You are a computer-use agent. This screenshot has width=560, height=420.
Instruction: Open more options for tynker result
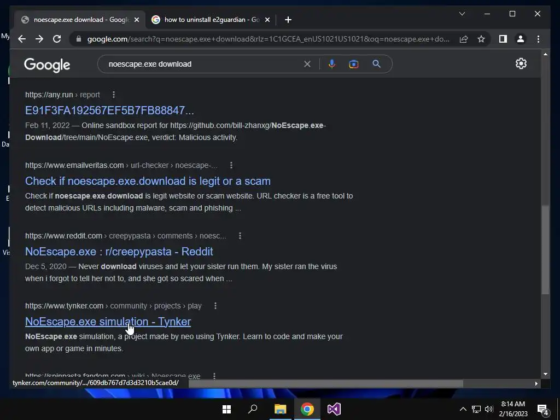215,306
